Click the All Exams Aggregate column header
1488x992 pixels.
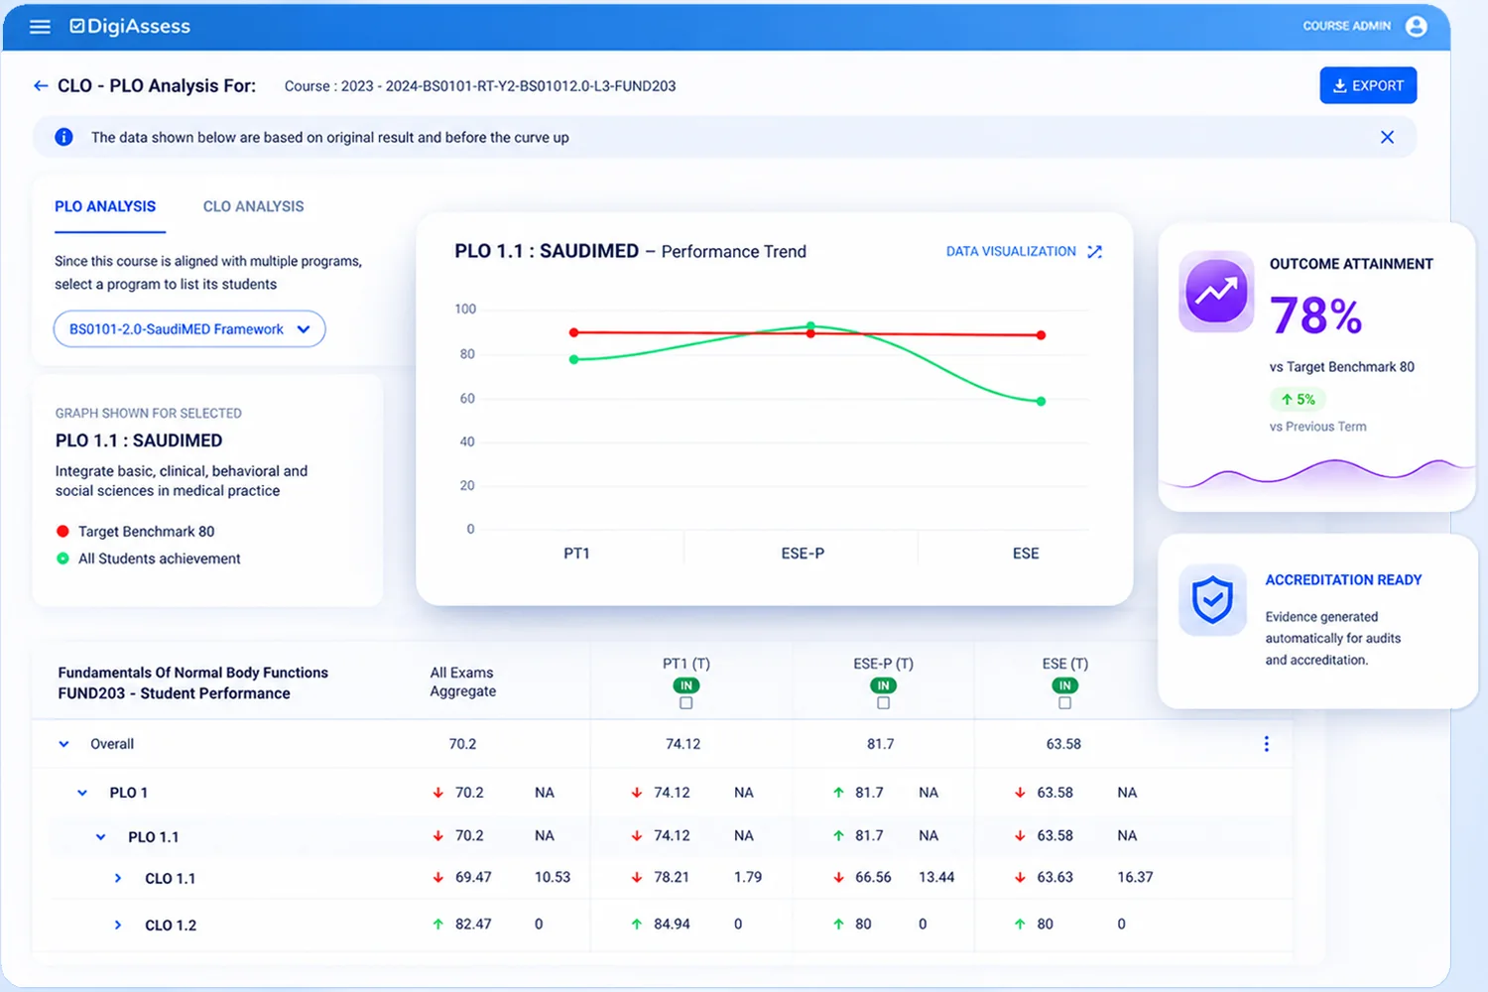462,682
